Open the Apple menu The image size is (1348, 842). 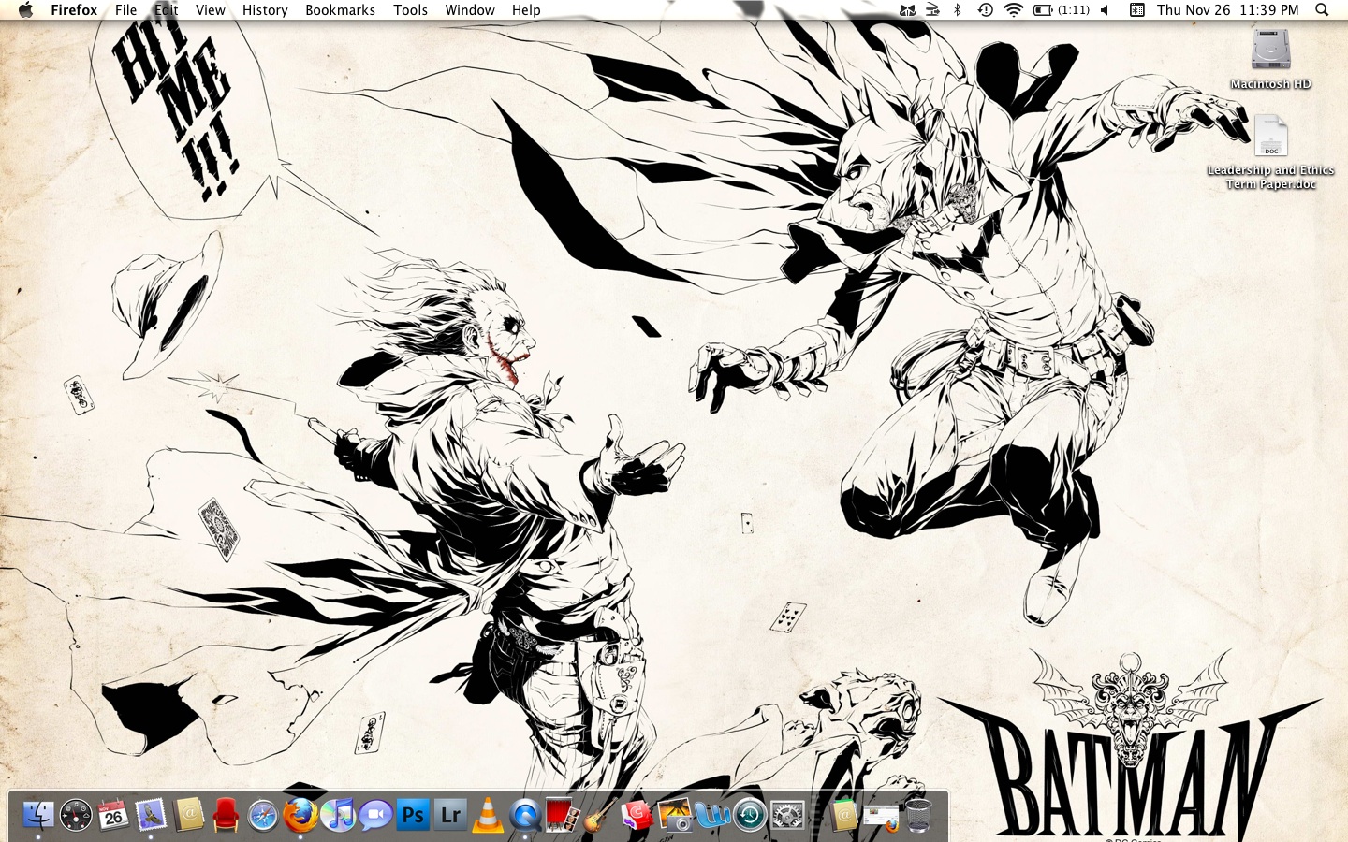[25, 9]
